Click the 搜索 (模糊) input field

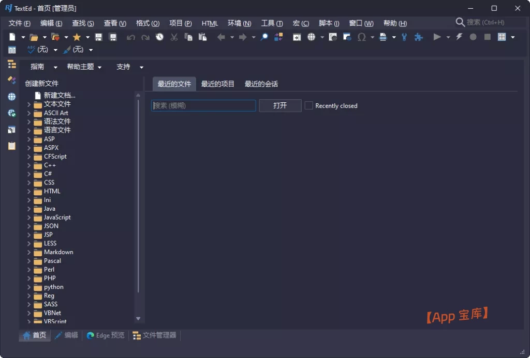click(x=203, y=105)
